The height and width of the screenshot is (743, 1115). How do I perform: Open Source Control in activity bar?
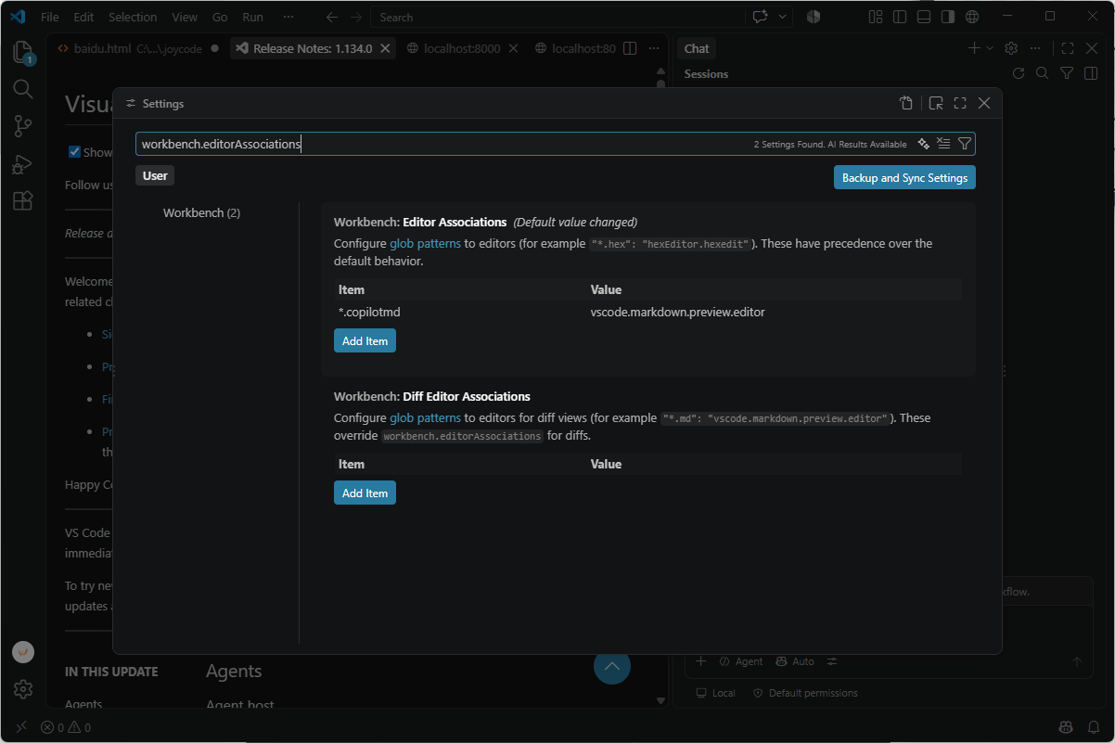[23, 126]
